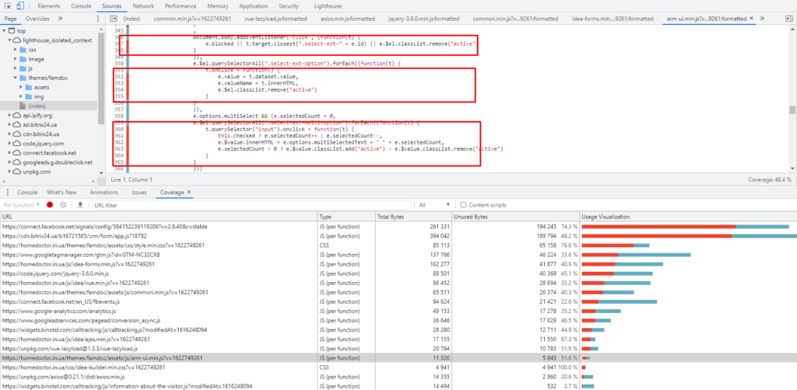Click the clear coverage icon
This screenshot has height=390, width=797.
tap(63, 205)
